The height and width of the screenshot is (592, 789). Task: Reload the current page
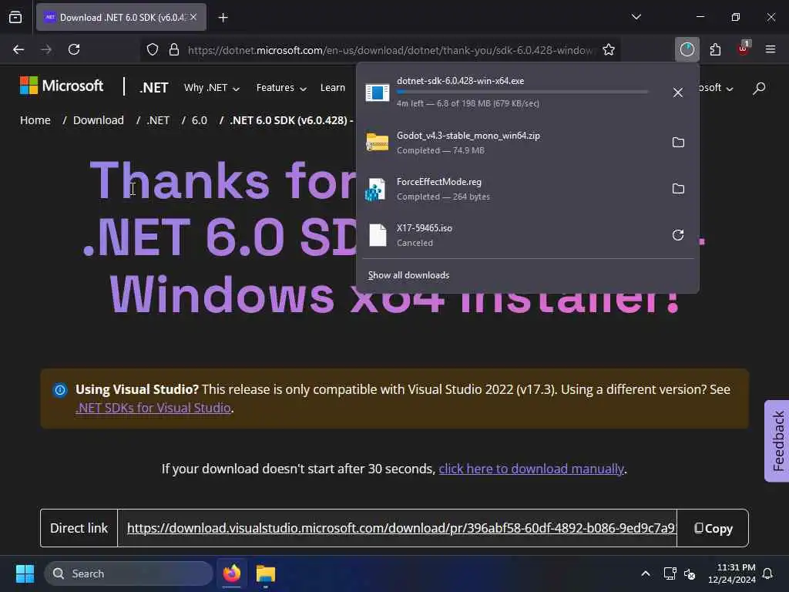pos(74,49)
